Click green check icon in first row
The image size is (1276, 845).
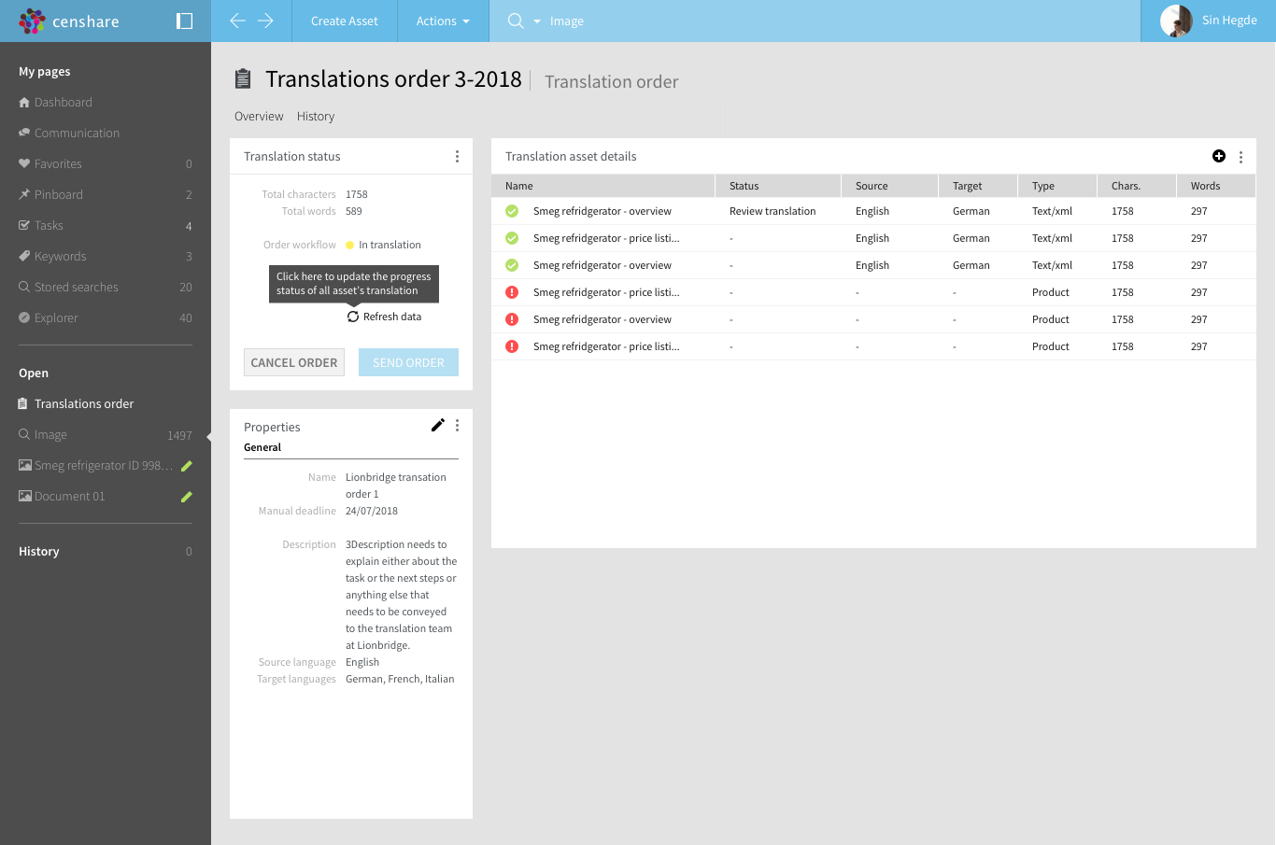pos(512,212)
